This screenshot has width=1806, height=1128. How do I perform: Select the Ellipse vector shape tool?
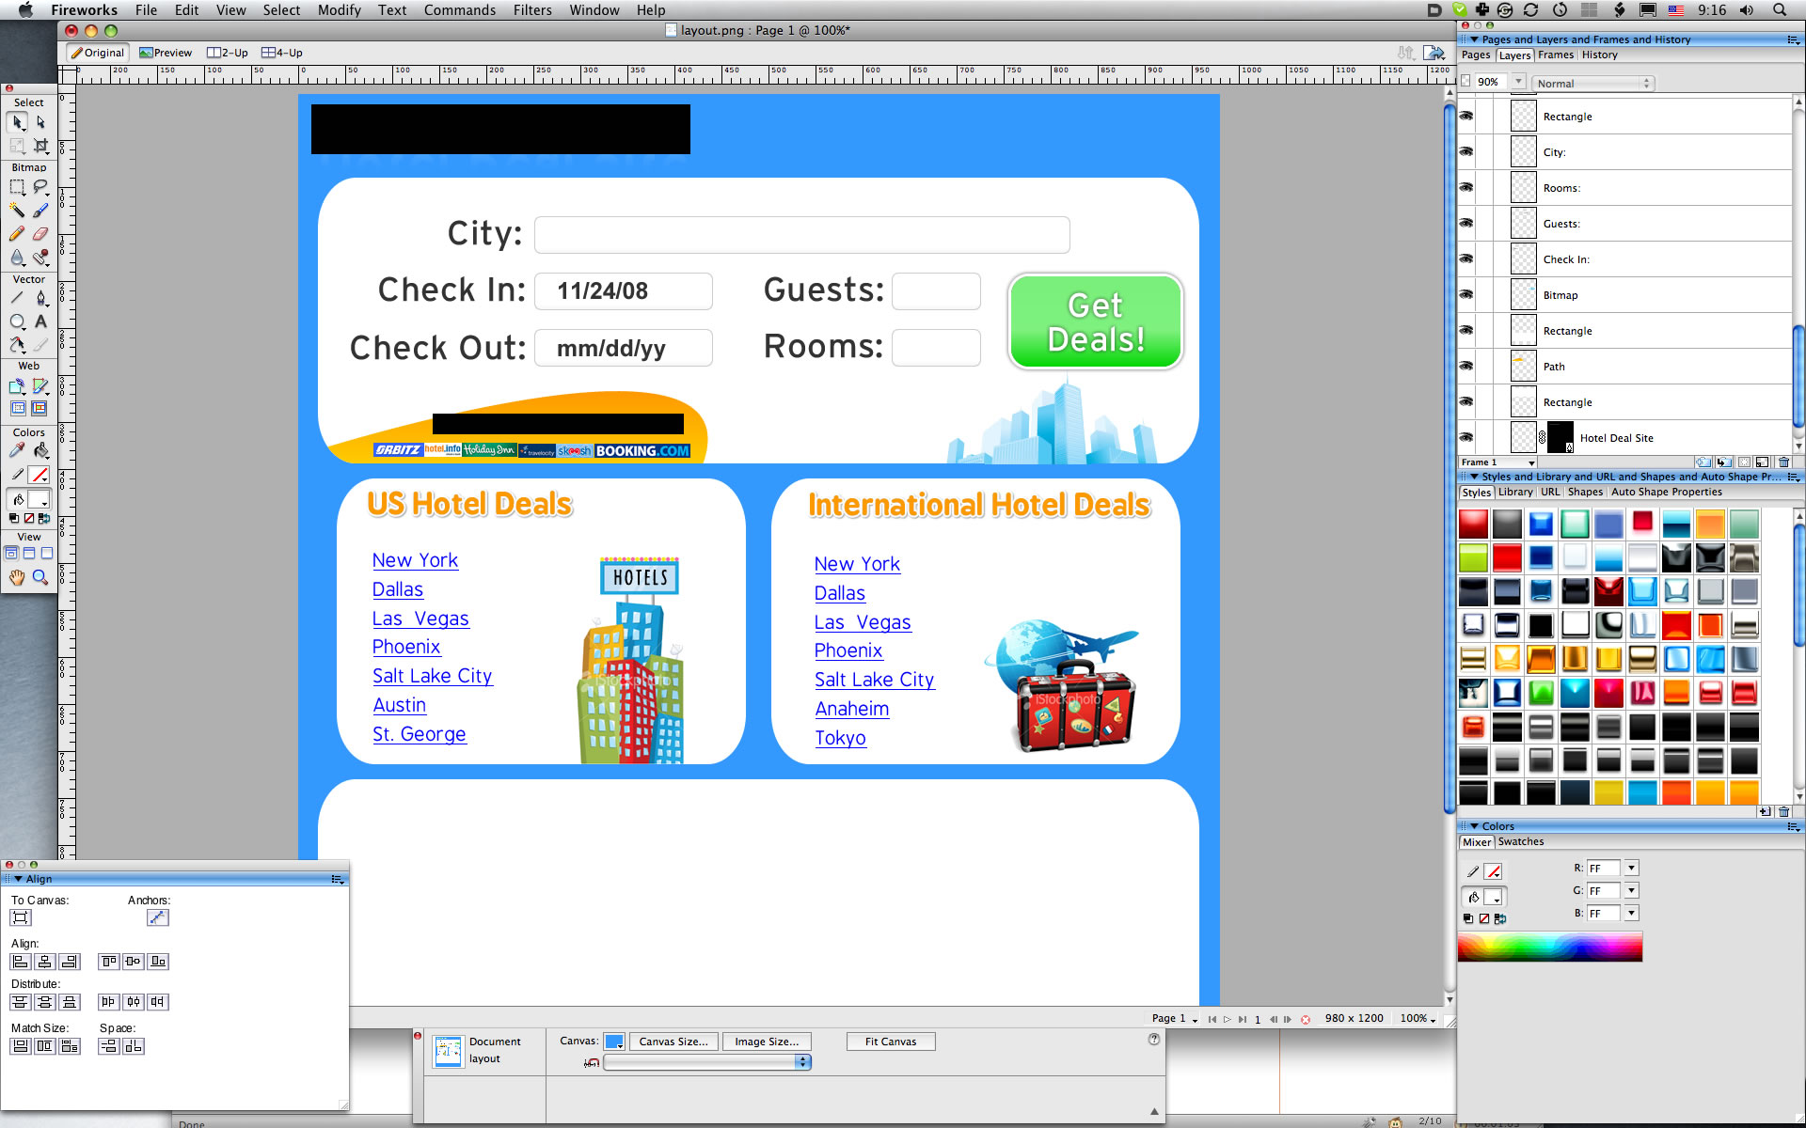tap(17, 322)
